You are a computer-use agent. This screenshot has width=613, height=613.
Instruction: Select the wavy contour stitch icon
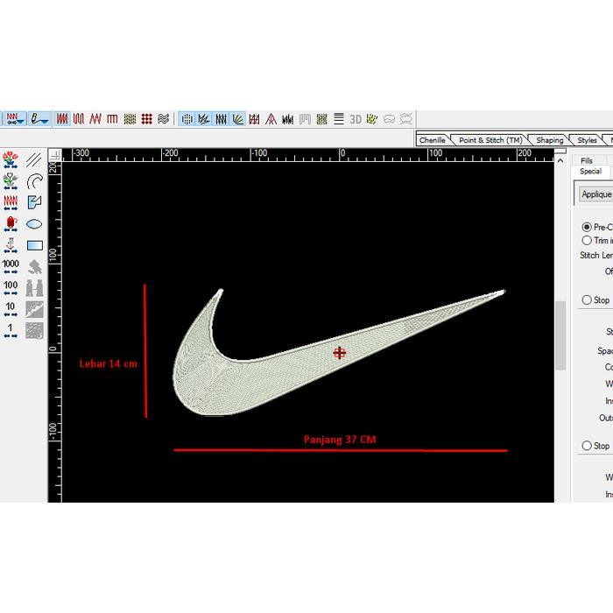click(x=164, y=119)
